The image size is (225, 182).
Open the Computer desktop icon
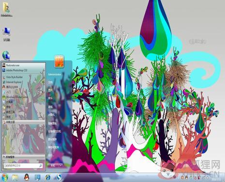coord(7,34)
